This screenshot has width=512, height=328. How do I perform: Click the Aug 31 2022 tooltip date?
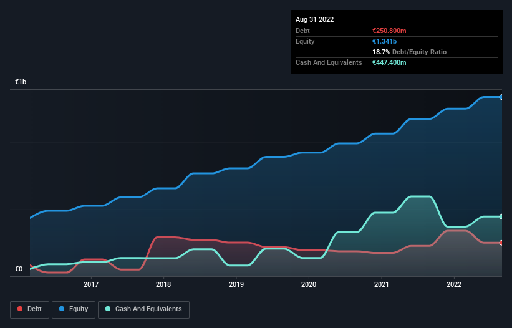(314, 19)
